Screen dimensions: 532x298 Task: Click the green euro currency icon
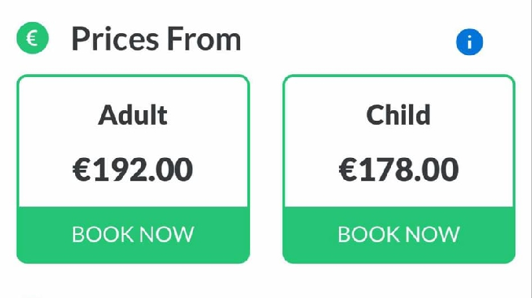[x=33, y=38]
